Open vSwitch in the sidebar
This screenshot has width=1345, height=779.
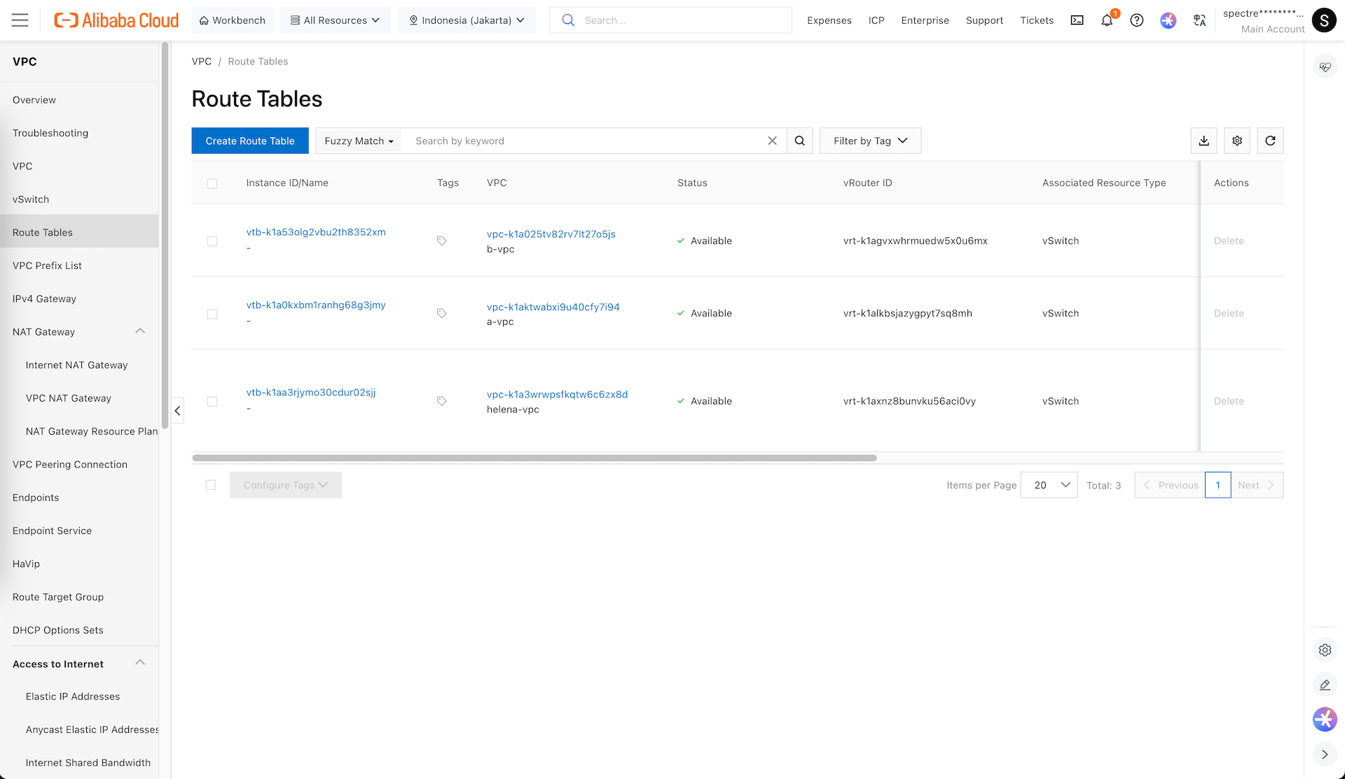(x=31, y=199)
